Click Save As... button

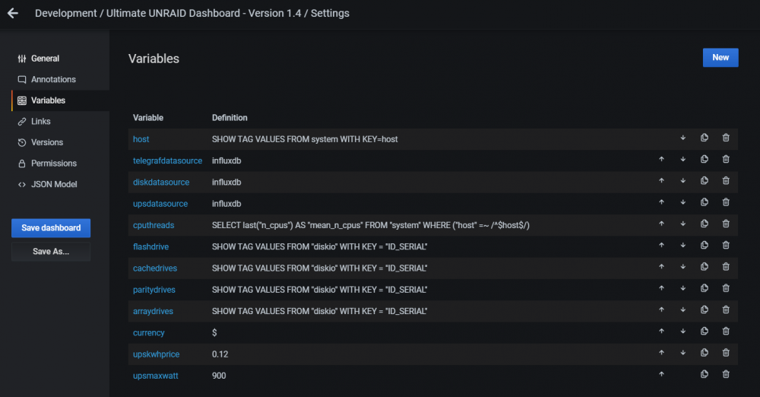coord(51,252)
